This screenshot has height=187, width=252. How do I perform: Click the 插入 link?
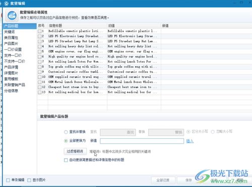[x=190, y=141]
